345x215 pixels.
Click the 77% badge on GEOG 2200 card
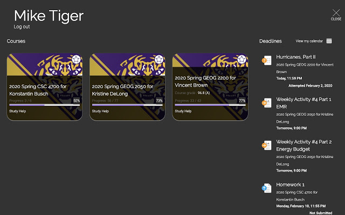(242, 101)
